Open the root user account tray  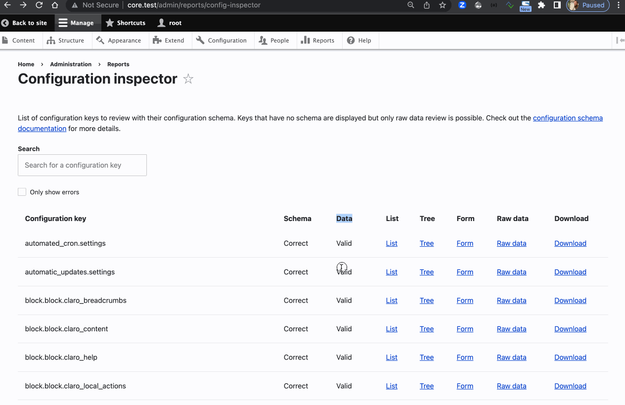coord(170,23)
